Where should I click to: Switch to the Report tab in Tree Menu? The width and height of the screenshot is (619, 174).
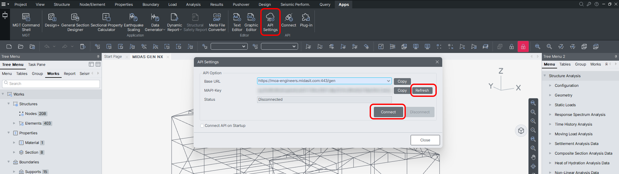69,74
